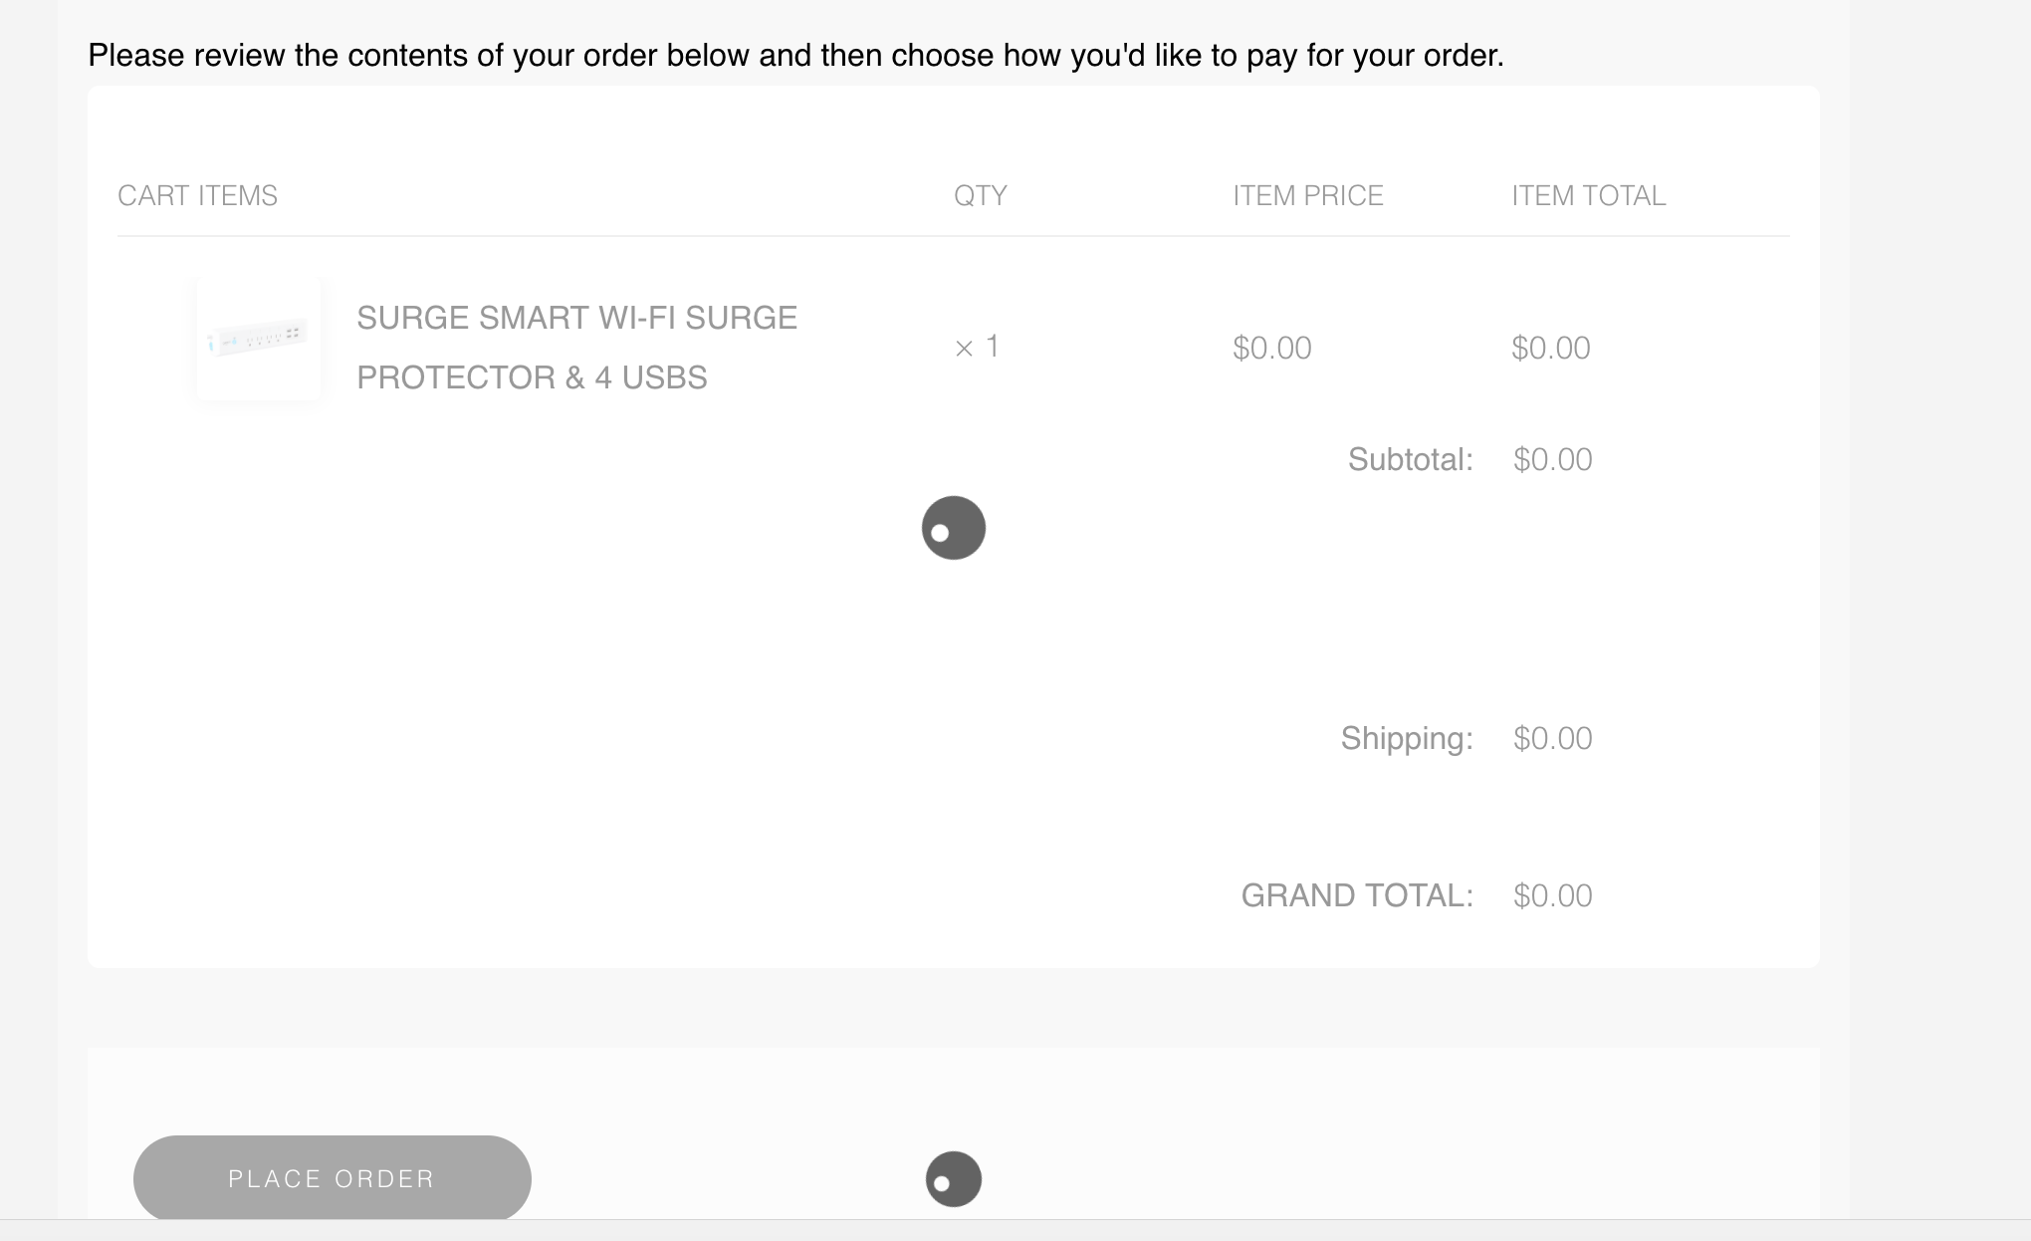
Task: Click the Shipping label
Action: (x=1406, y=738)
